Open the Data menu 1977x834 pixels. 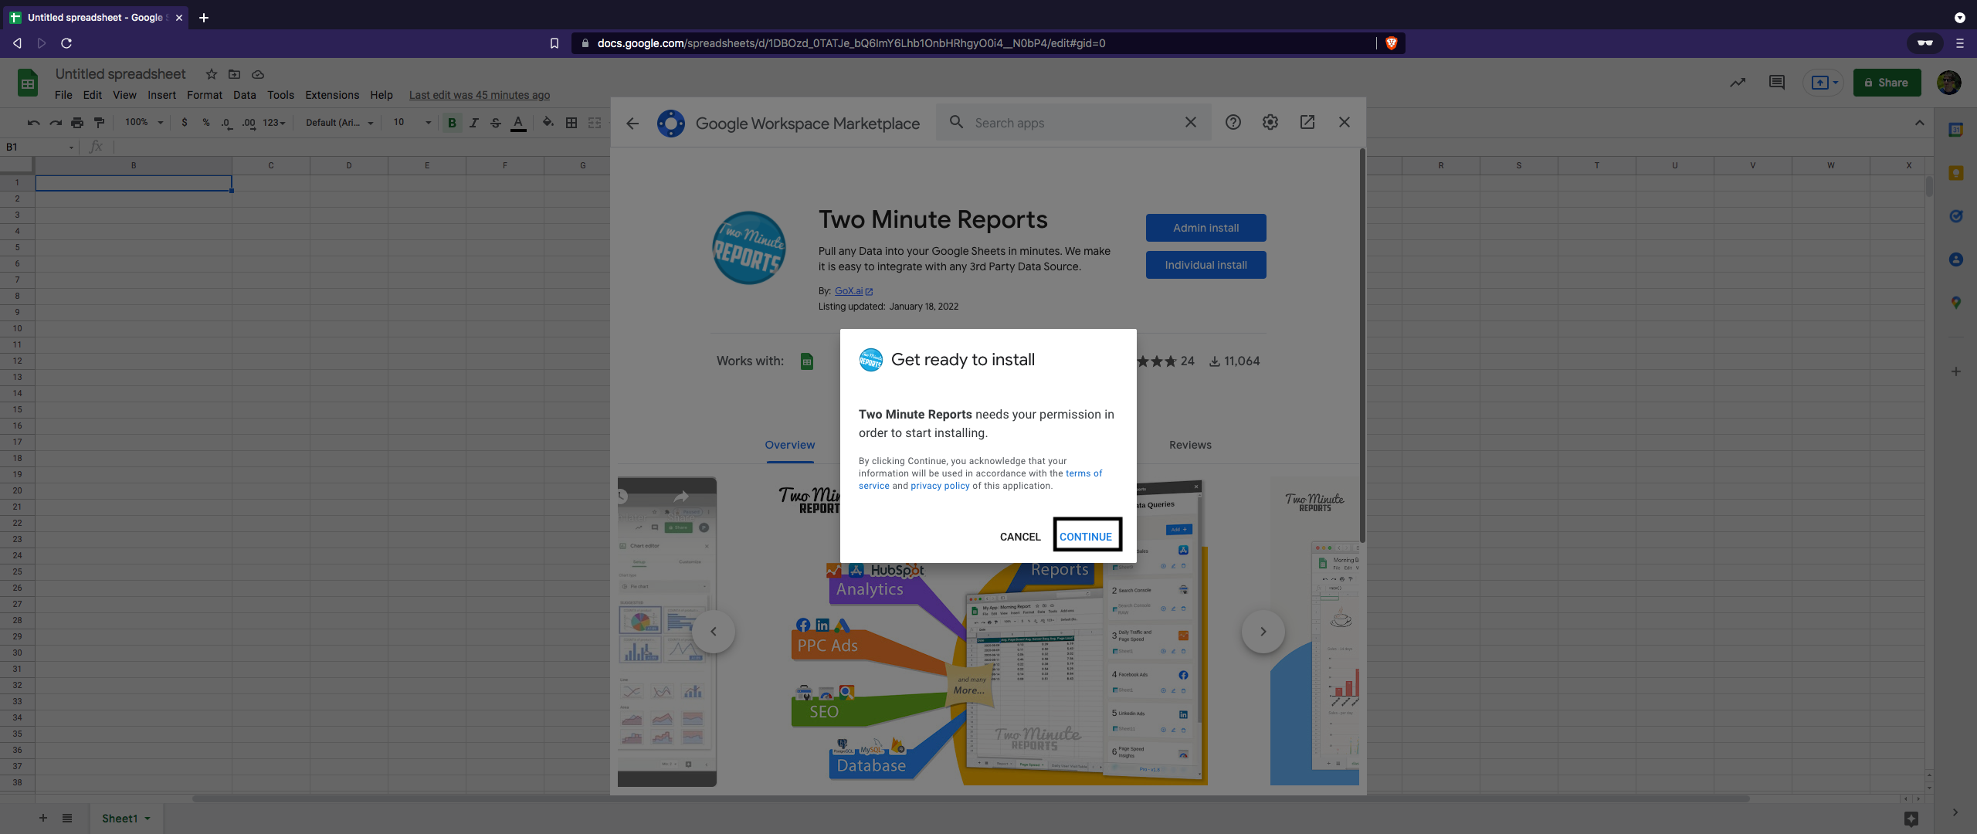[x=245, y=95]
